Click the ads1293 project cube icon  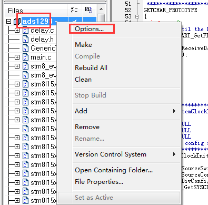point(17,22)
